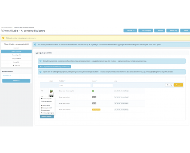Choose 'Do weryfikacji' in bulk actions menu
Screen dimensions: 190x153
coord(47,111)
